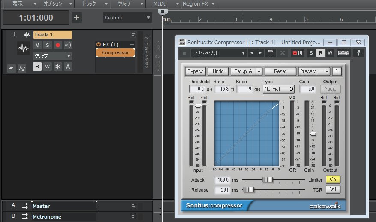Toggle the TCR Off button

[x=333, y=189]
